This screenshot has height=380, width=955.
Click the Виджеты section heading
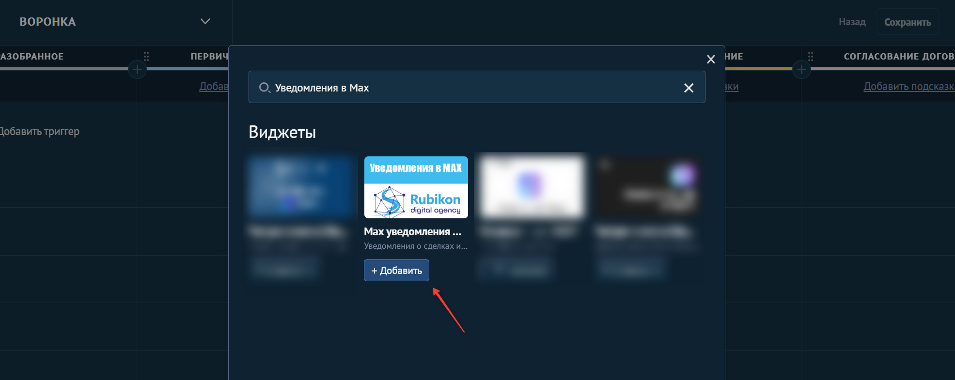pyautogui.click(x=282, y=132)
